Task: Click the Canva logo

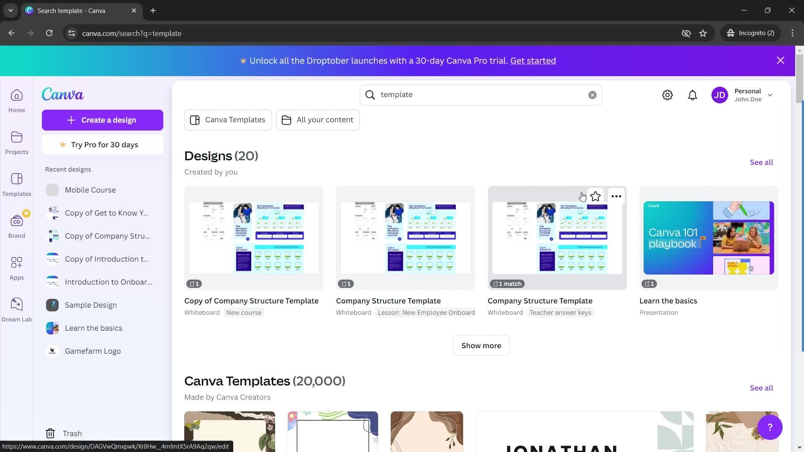Action: click(x=63, y=94)
